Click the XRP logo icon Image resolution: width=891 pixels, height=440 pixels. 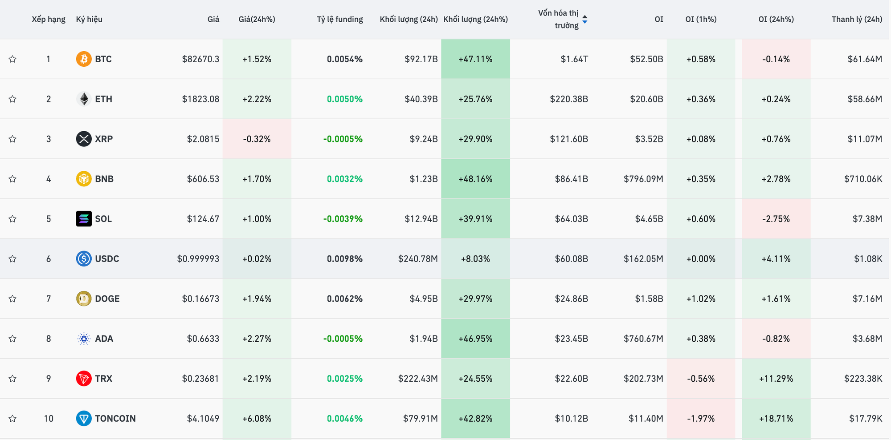[83, 139]
